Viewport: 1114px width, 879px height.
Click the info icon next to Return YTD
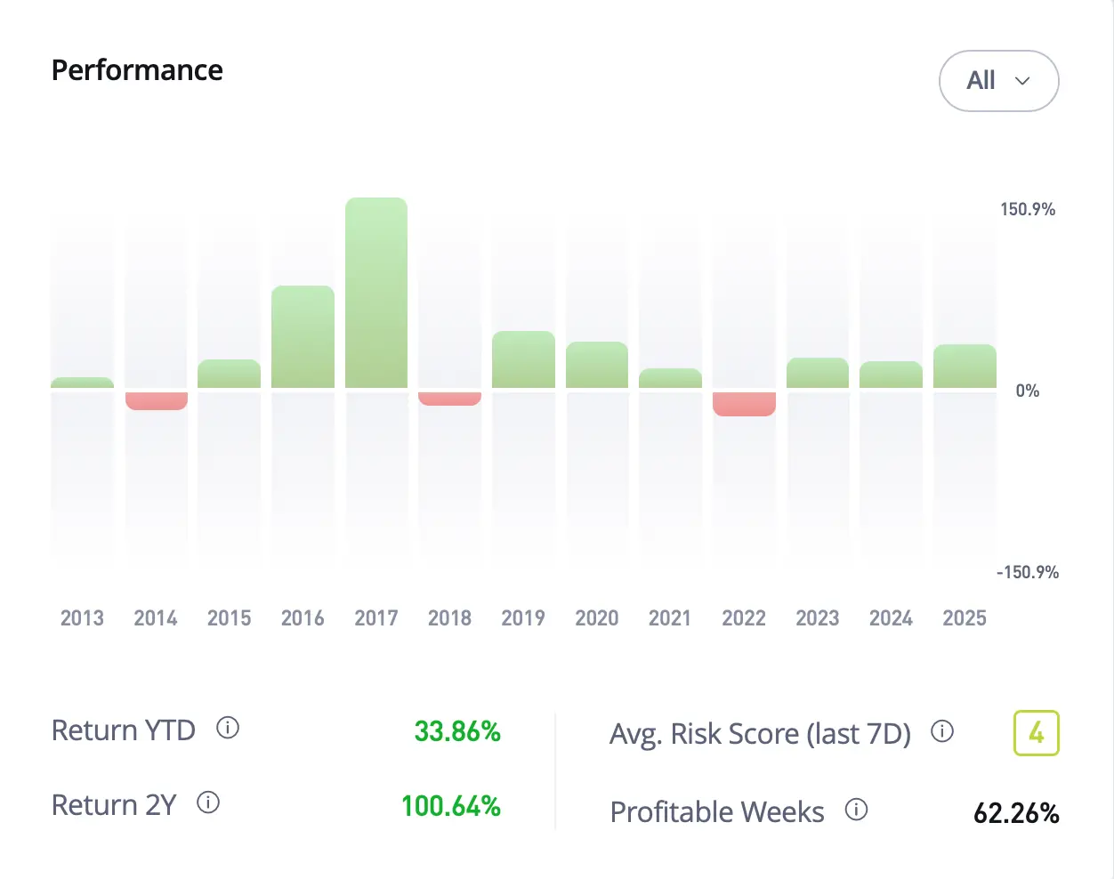pos(228,729)
